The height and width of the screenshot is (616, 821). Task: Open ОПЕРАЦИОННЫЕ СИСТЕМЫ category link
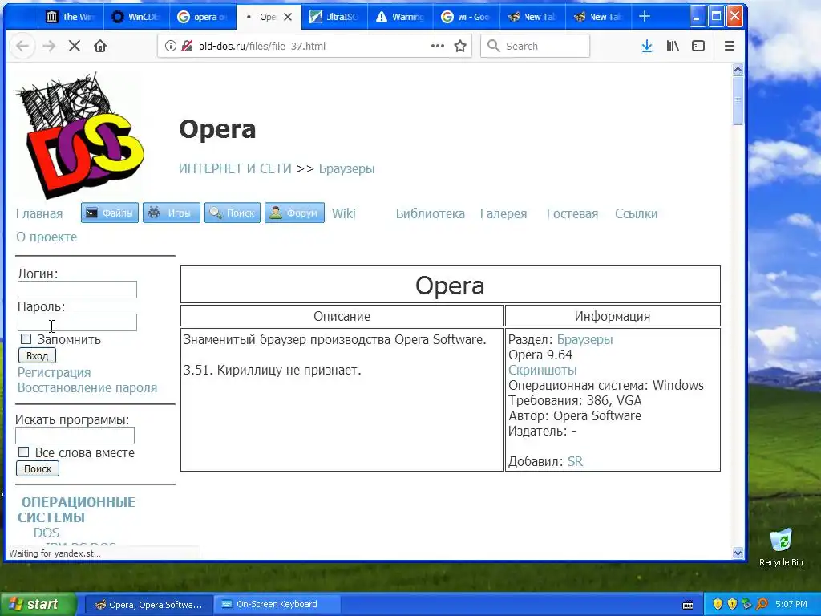(x=76, y=509)
